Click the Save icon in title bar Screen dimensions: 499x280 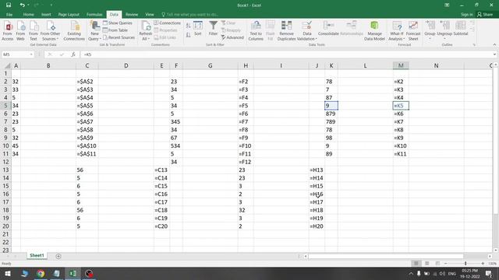pyautogui.click(x=9, y=5)
